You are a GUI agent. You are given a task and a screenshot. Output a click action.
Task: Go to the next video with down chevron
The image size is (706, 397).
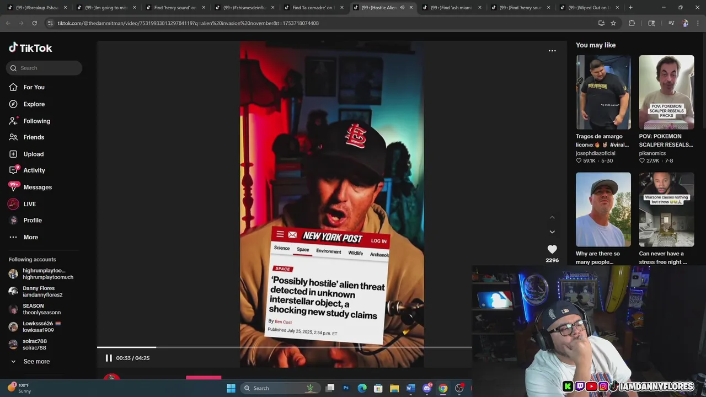(x=552, y=232)
